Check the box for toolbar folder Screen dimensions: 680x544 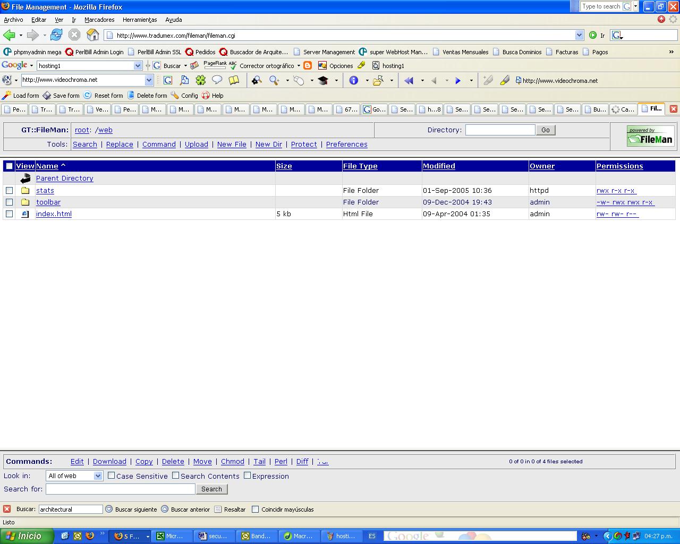9,202
